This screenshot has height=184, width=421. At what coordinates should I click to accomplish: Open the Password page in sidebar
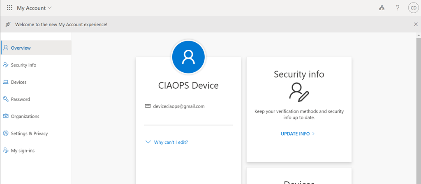20,99
